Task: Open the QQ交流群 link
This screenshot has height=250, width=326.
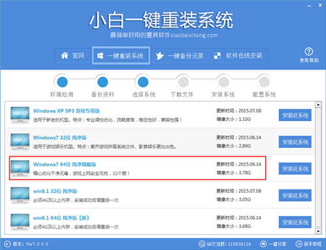Action: click(x=228, y=244)
